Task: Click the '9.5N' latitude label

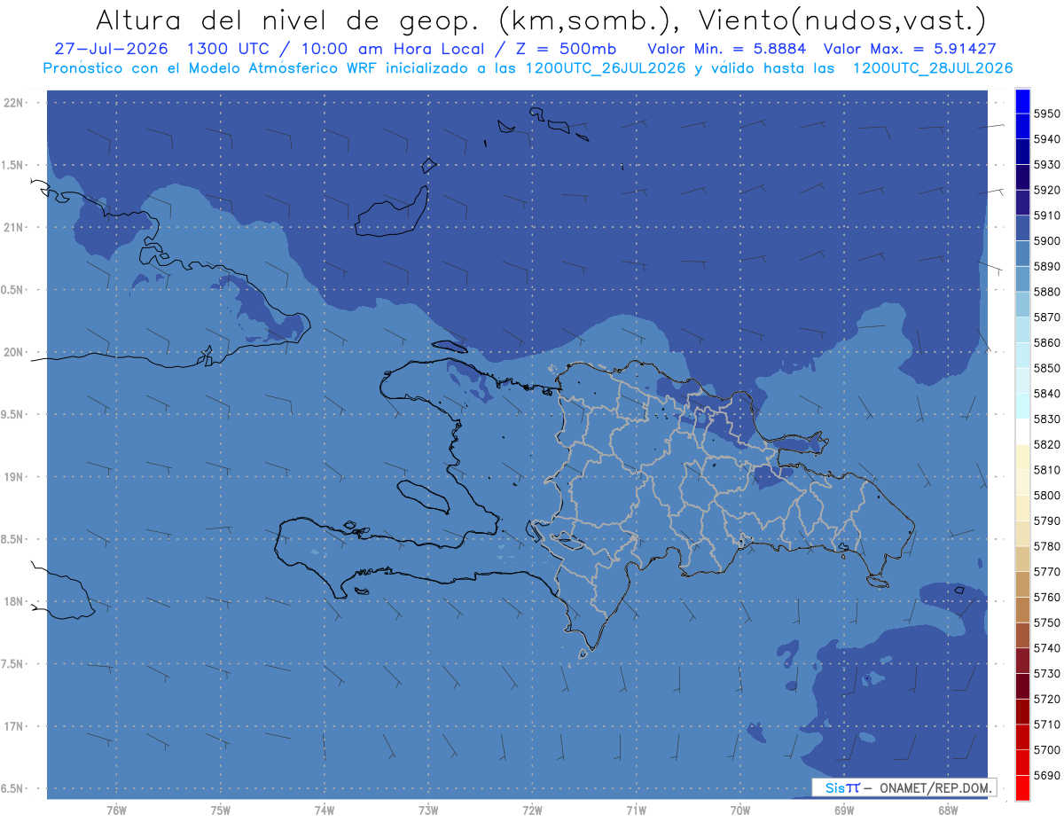Action: tap(13, 414)
